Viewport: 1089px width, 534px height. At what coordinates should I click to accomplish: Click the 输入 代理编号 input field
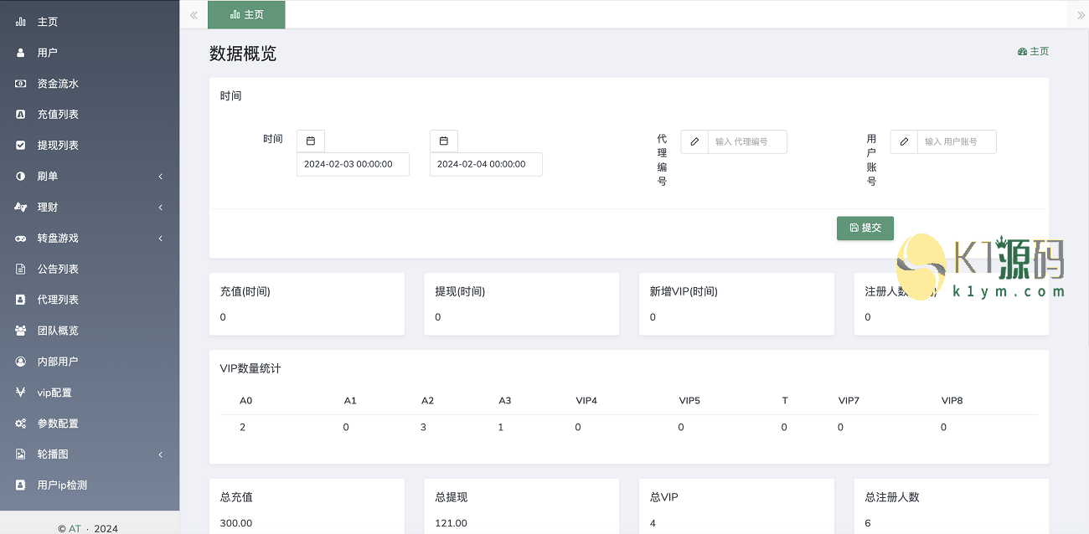(x=747, y=142)
